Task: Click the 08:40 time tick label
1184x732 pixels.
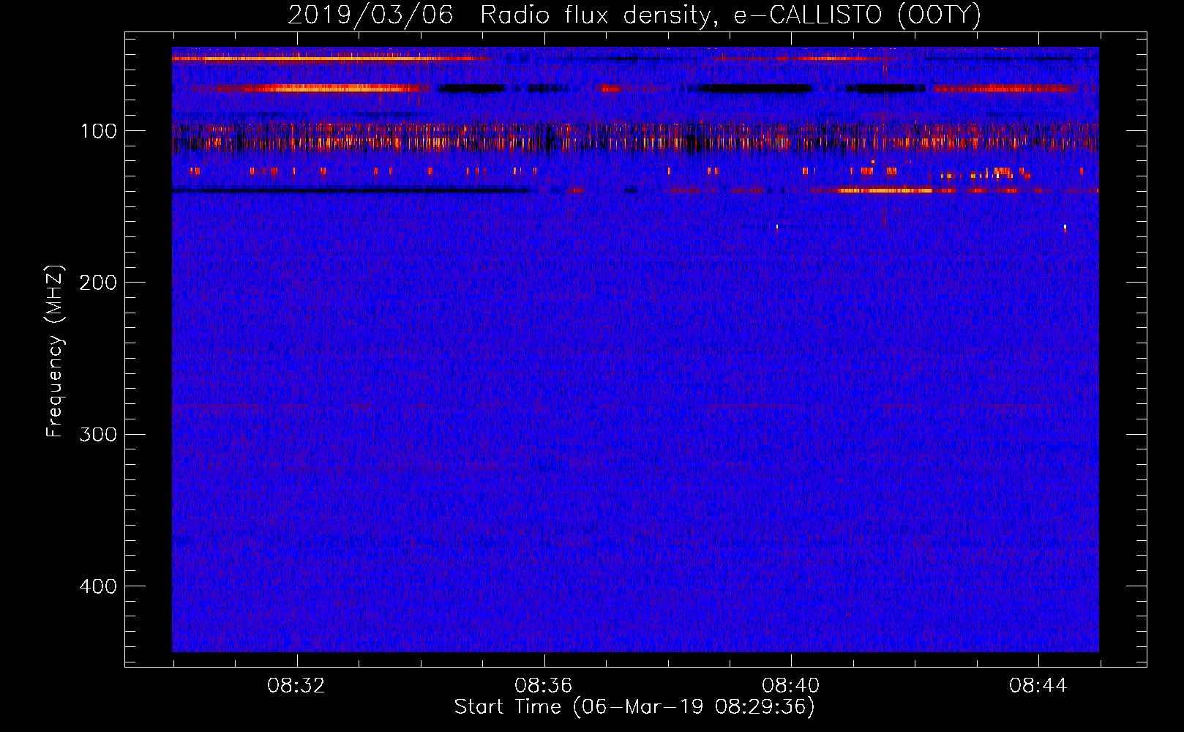Action: click(790, 685)
